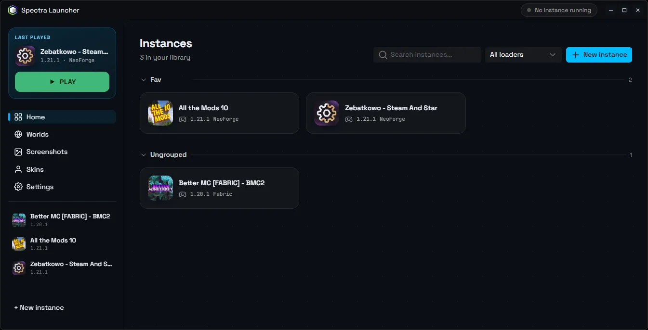Click the Home grid icon in the sidebar

(18, 117)
